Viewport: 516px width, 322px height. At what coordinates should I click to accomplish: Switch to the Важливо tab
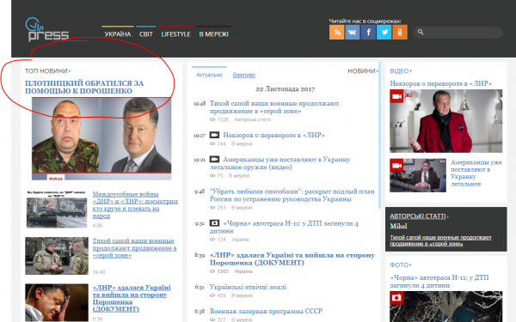click(244, 76)
